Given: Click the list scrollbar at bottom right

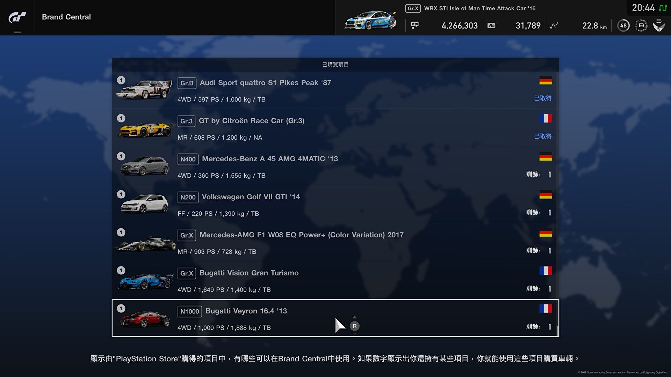Looking at the screenshot, I should (x=558, y=330).
